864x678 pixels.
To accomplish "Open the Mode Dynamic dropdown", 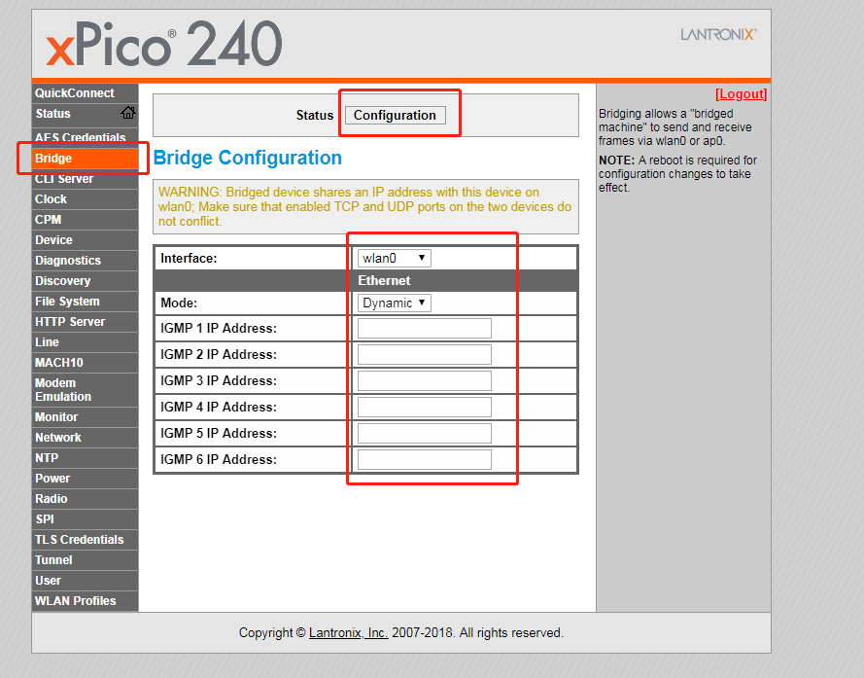I will pos(394,303).
